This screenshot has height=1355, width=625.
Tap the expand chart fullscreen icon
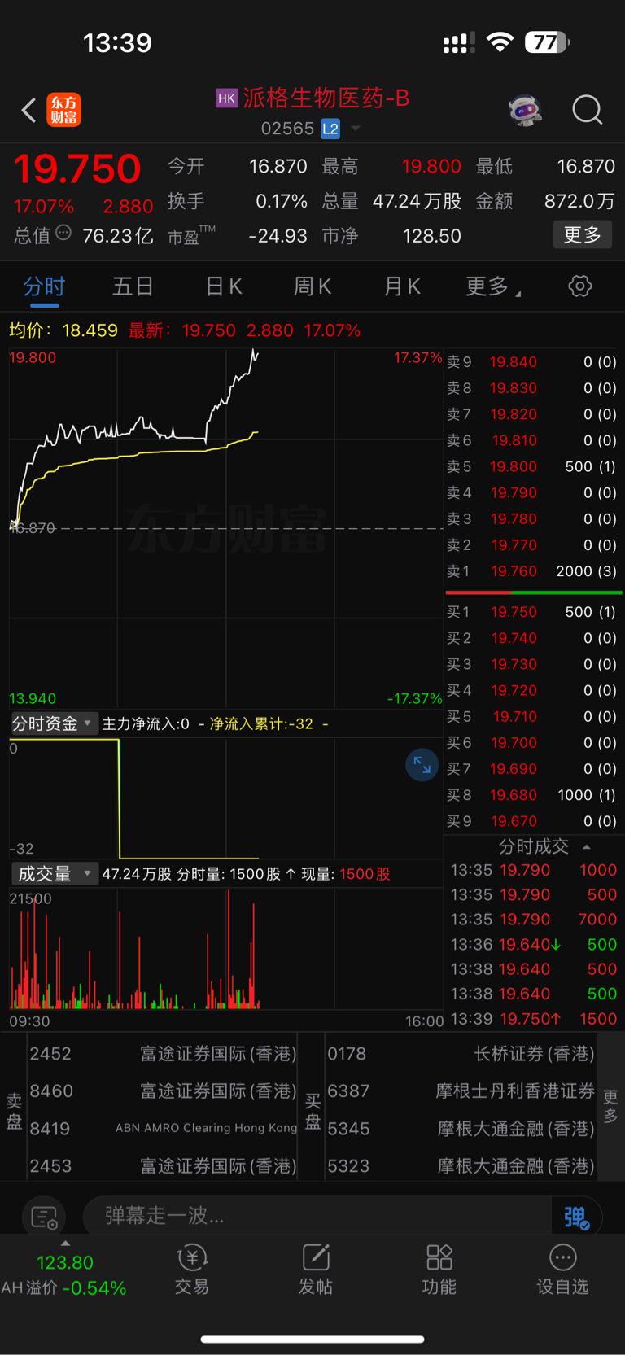[x=422, y=765]
